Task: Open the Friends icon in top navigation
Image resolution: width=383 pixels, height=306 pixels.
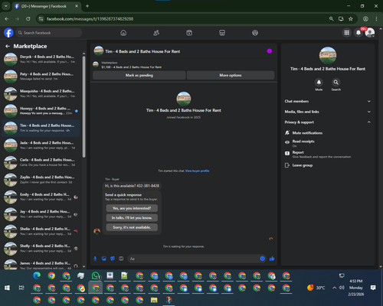Action: (156, 33)
